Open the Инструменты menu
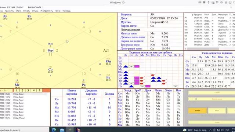Screen dimensions: 235x132 coord(47,11)
